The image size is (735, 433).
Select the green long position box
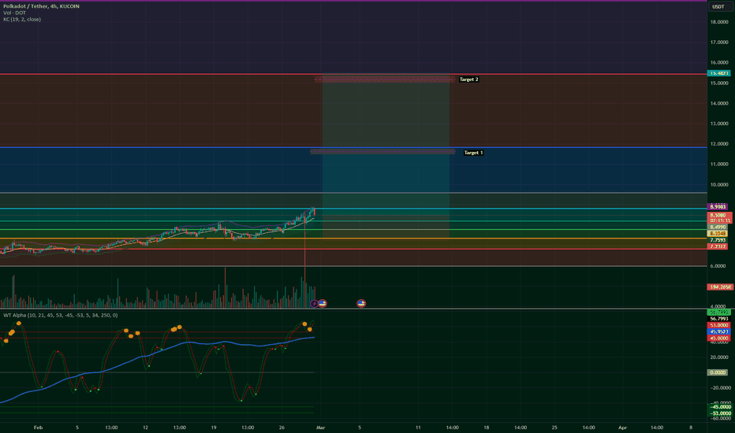pos(386,145)
